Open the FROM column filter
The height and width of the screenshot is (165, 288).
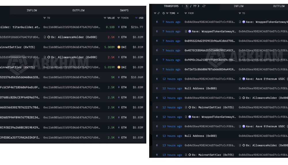click(186, 13)
